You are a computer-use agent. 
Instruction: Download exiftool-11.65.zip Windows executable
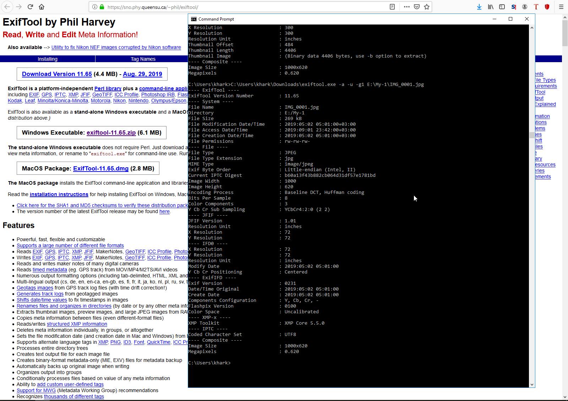111,132
